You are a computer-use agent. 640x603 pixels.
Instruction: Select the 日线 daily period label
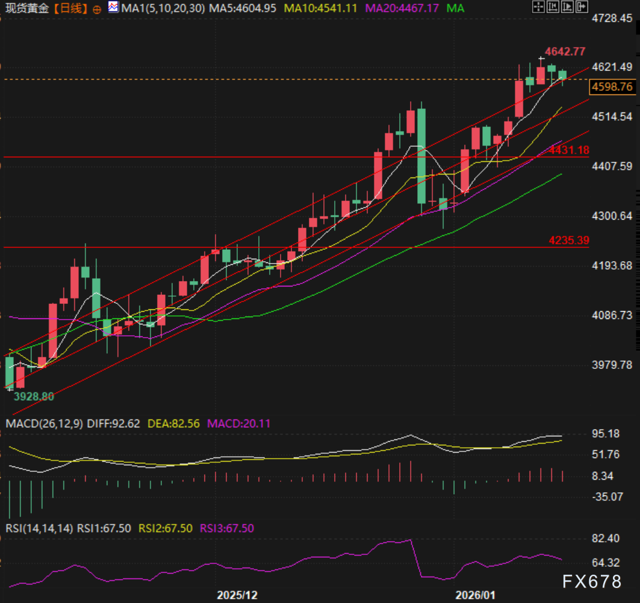pos(71,8)
